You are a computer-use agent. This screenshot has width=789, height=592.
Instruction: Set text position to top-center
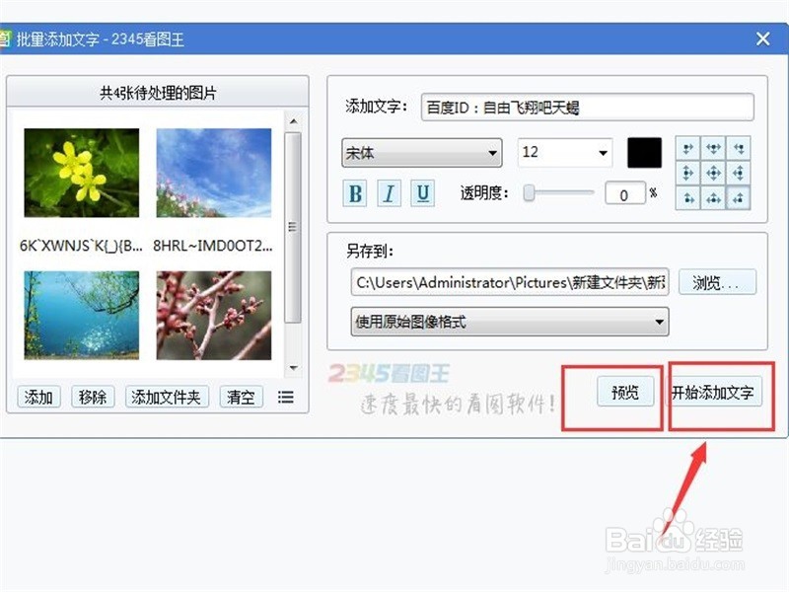713,149
